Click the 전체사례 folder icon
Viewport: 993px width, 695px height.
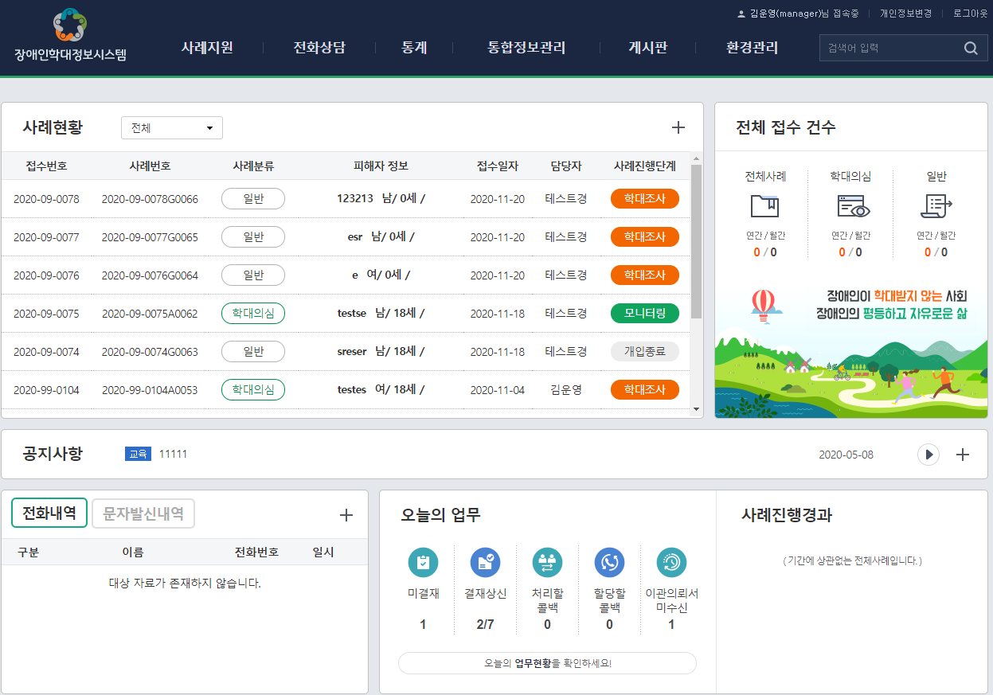coord(764,207)
